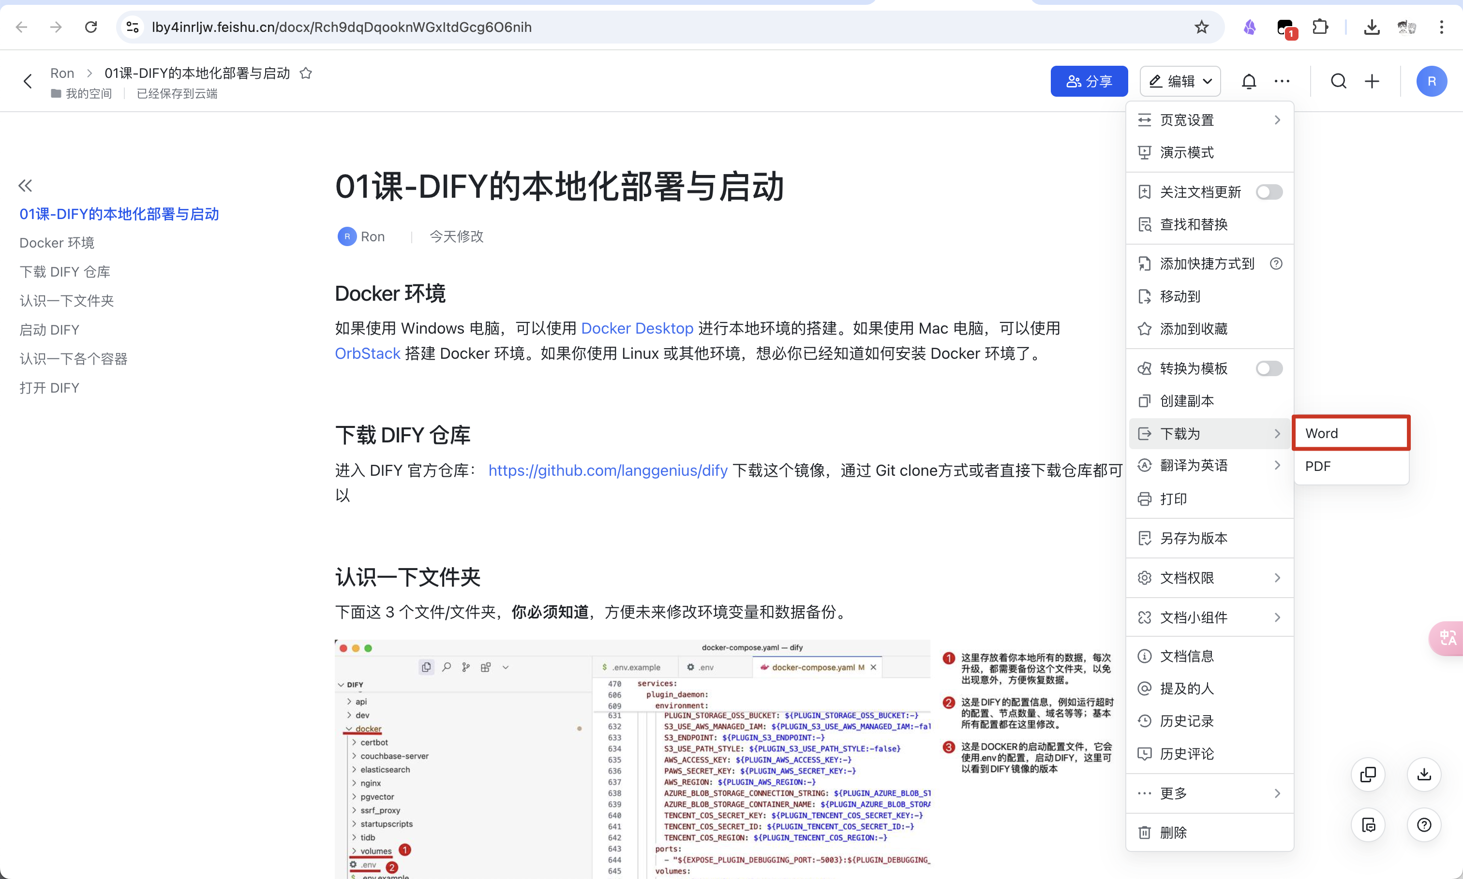Jump to 启动 DIFY in outline
1463x879 pixels.
49,330
